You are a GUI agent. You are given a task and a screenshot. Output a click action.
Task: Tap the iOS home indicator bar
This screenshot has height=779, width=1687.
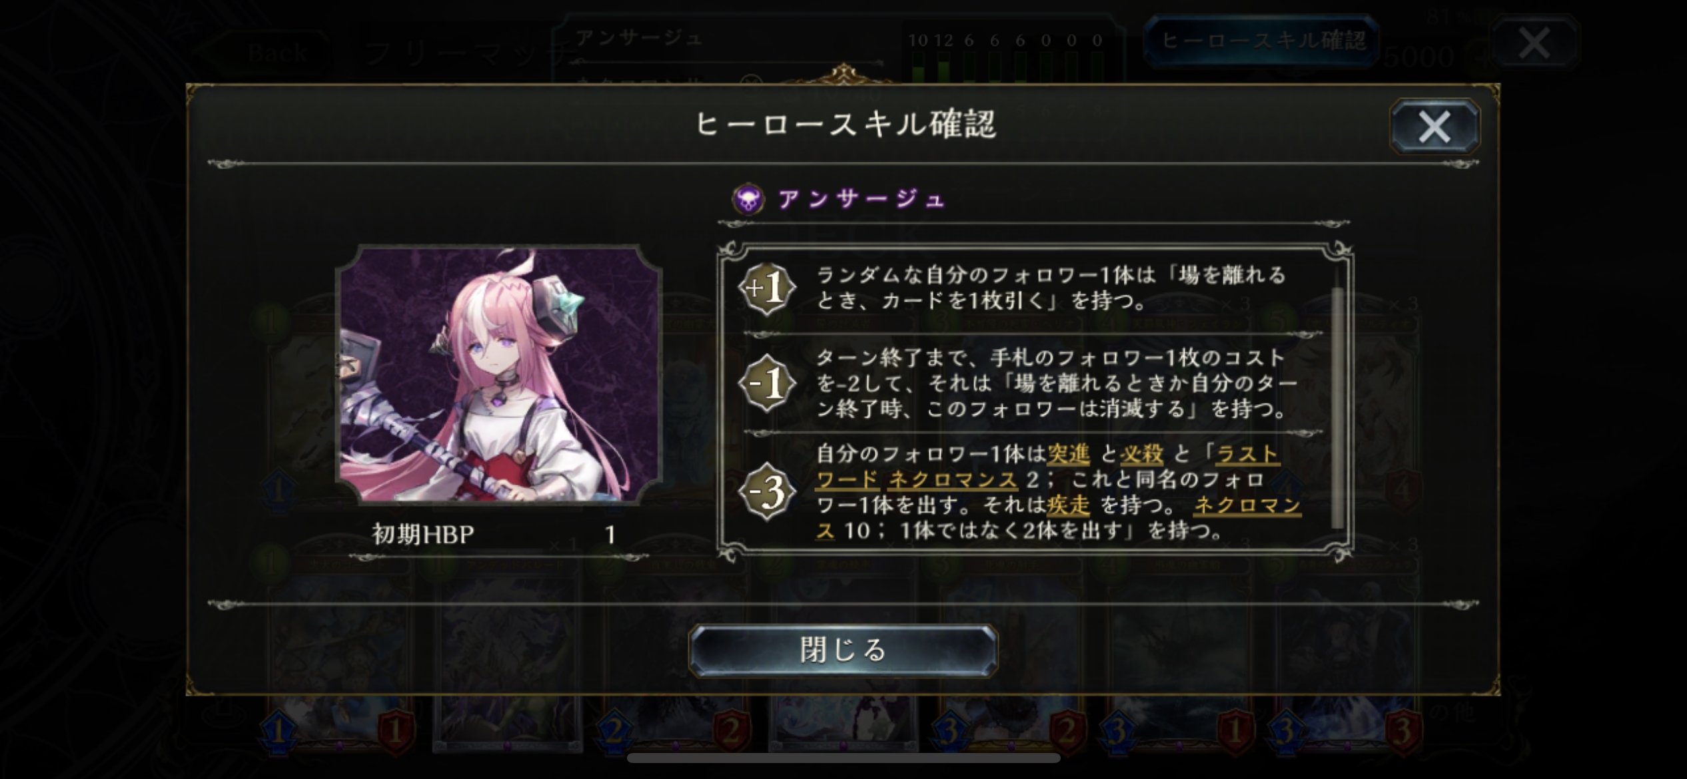(843, 758)
